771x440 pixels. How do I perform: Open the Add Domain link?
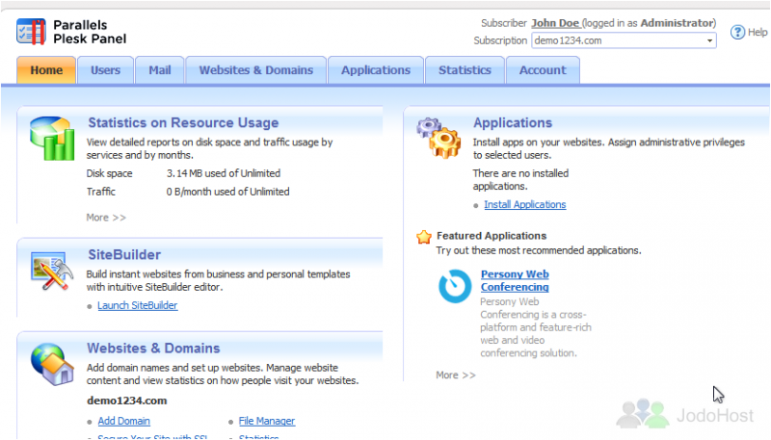[123, 421]
